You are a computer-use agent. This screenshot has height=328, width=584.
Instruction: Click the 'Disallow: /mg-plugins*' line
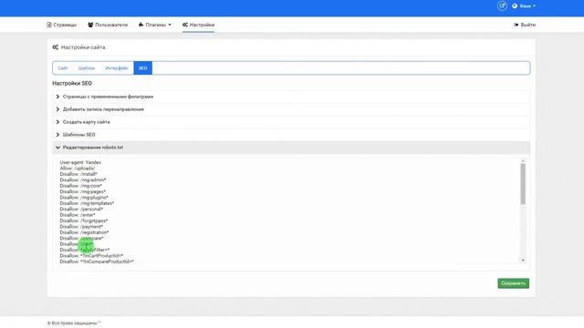click(x=84, y=198)
